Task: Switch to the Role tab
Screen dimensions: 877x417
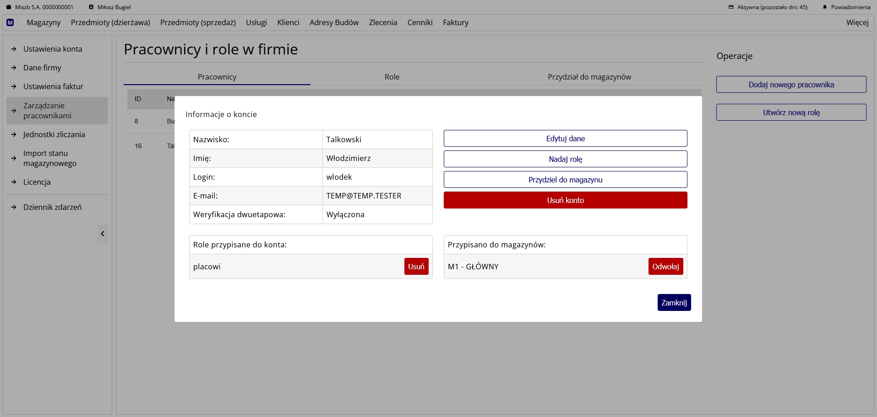Action: [392, 77]
